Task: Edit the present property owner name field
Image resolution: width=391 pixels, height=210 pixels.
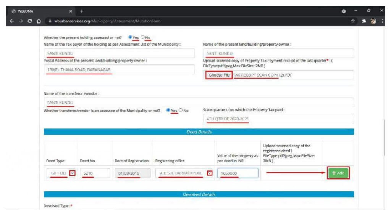Action: (x=278, y=53)
